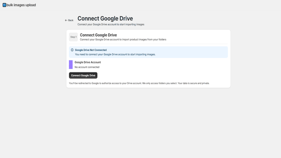This screenshot has width=281, height=158.
Task: Click the No account connected status text
Action: (x=87, y=67)
